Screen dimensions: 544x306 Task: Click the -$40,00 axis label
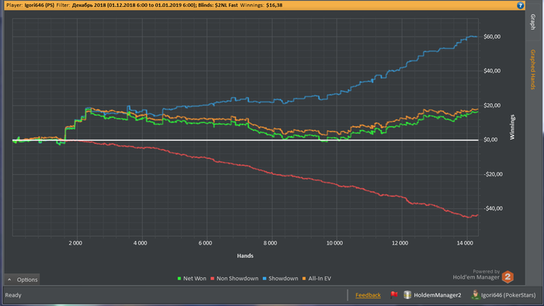pyautogui.click(x=493, y=209)
